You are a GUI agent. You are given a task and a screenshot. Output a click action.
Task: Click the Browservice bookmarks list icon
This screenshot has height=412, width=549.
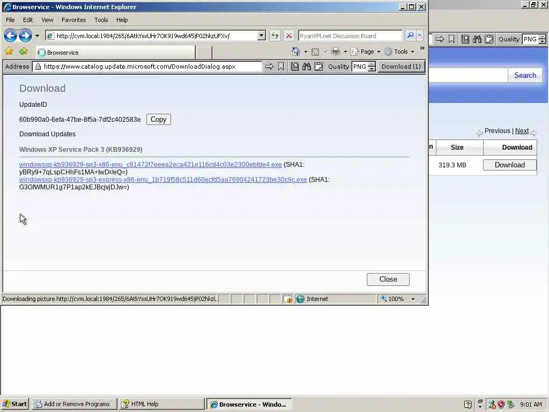tap(295, 67)
